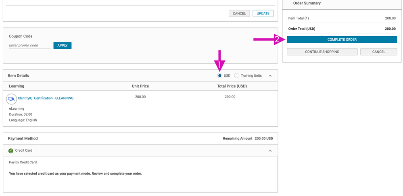Select the Training Units radio button
The width and height of the screenshot is (403, 196).
click(x=237, y=76)
